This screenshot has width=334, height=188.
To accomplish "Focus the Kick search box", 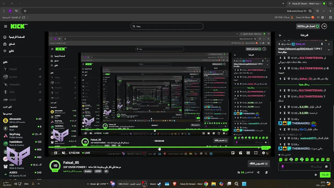I will click(167, 26).
